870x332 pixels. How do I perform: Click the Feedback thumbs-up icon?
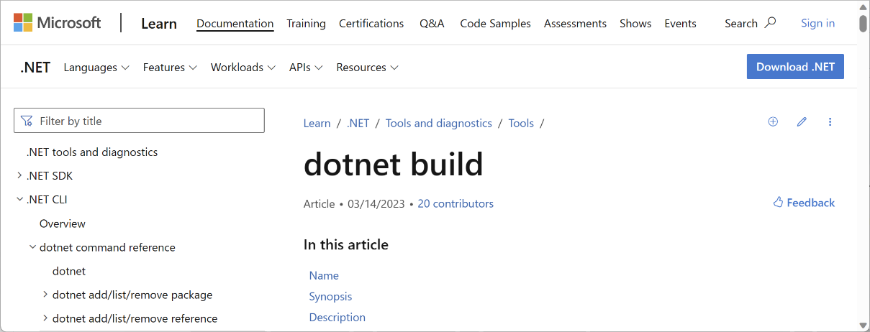point(778,203)
